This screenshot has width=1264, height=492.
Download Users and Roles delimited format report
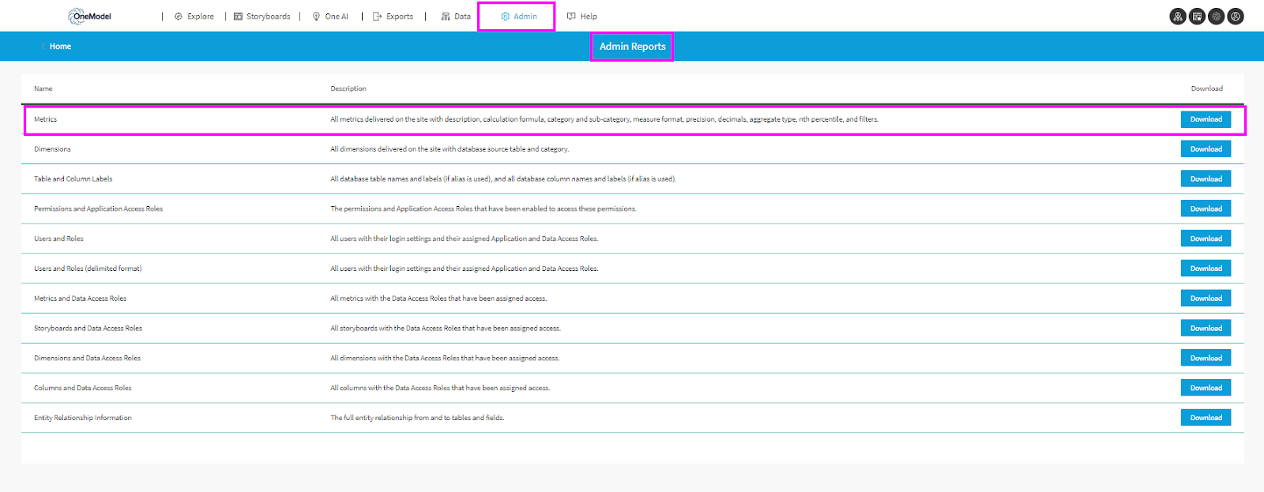[1206, 269]
